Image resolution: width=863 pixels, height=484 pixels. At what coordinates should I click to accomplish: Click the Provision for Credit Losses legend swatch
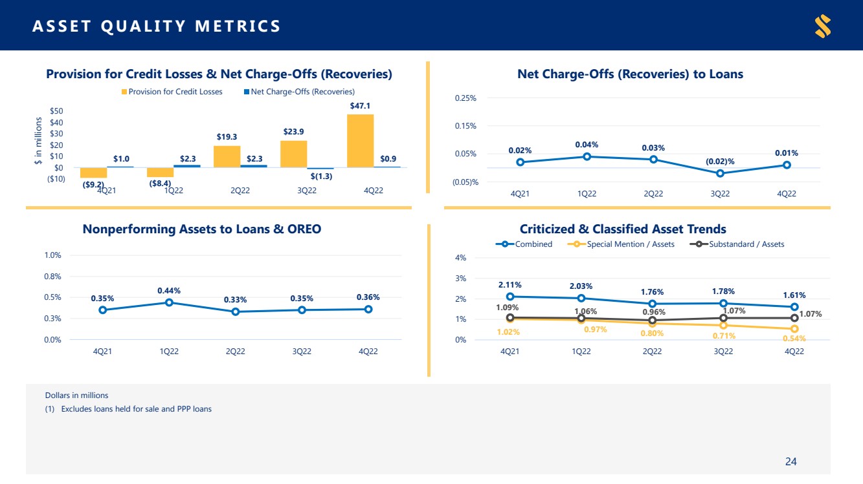click(x=124, y=92)
